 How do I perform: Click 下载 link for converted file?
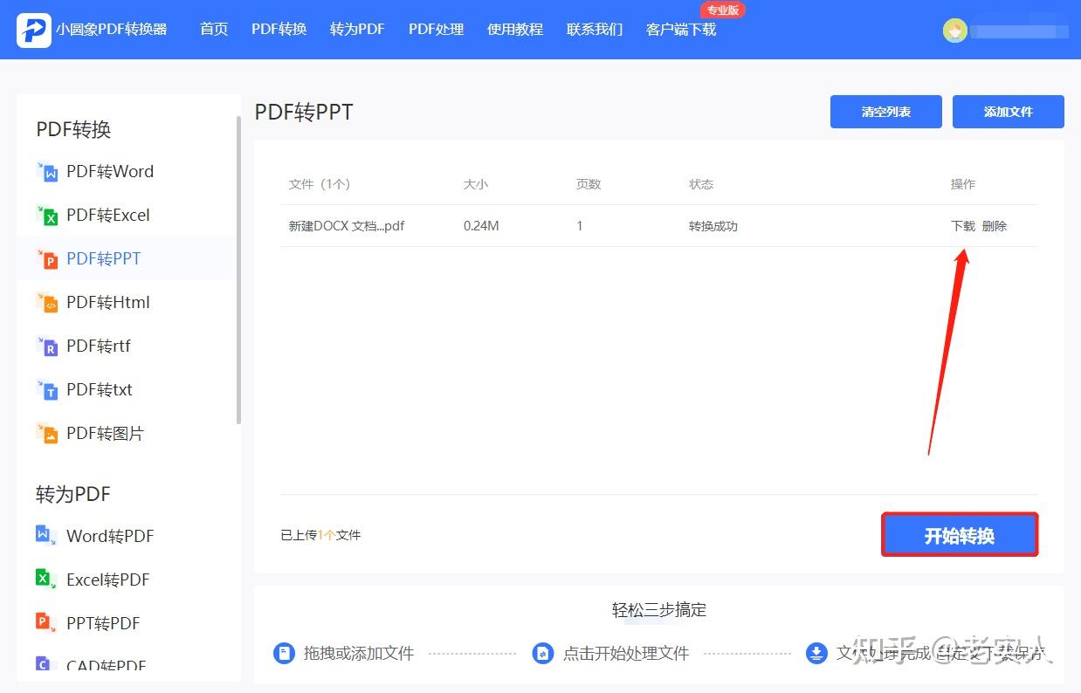pos(963,226)
